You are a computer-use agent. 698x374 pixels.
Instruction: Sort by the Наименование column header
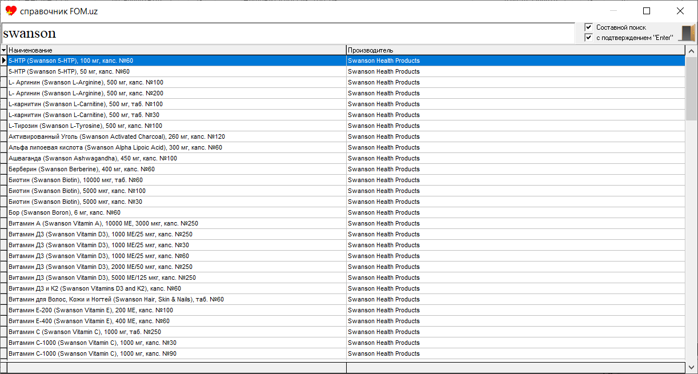point(176,50)
